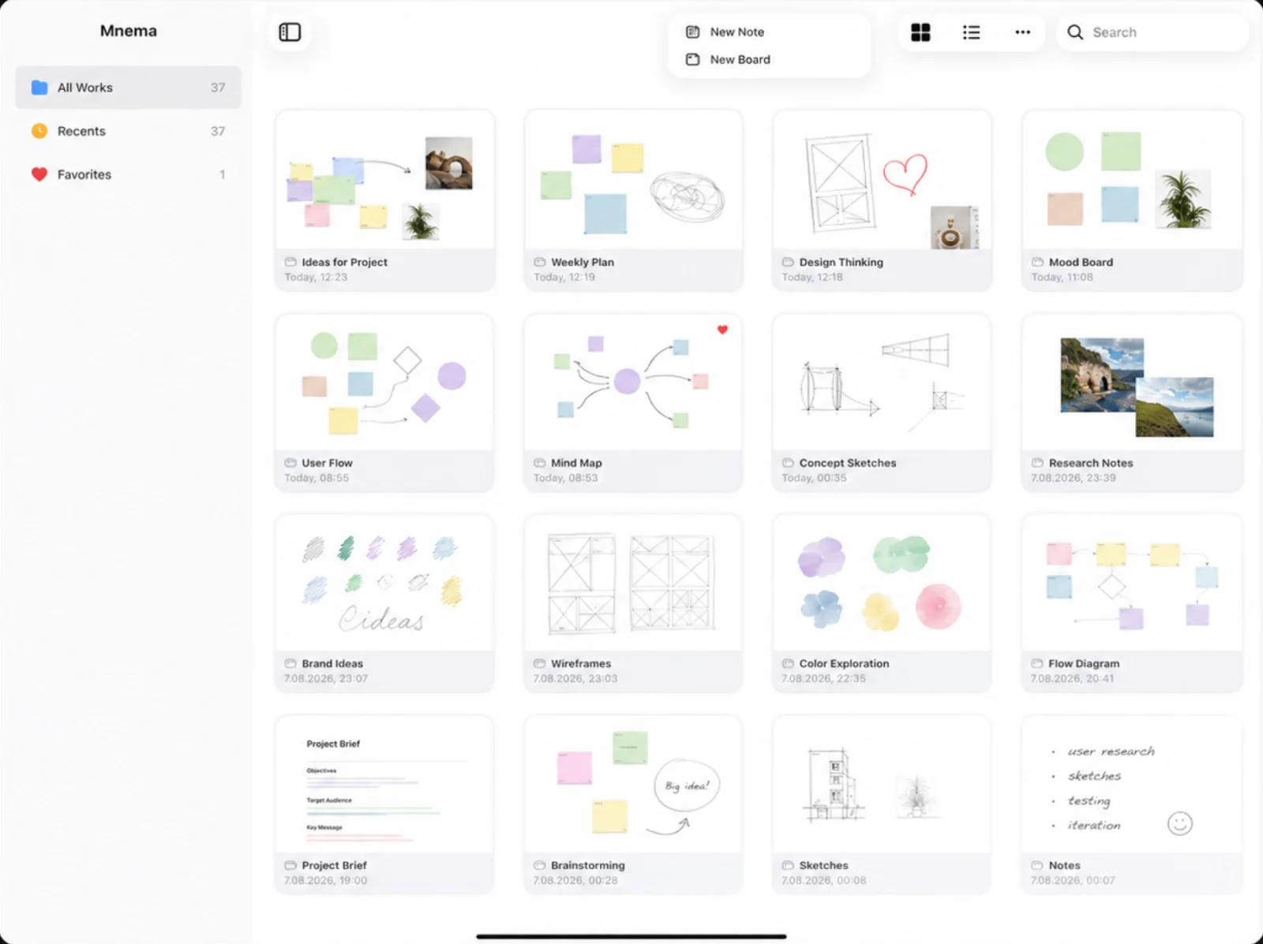1263x944 pixels.
Task: Open Recents in sidebar
Action: click(128, 131)
